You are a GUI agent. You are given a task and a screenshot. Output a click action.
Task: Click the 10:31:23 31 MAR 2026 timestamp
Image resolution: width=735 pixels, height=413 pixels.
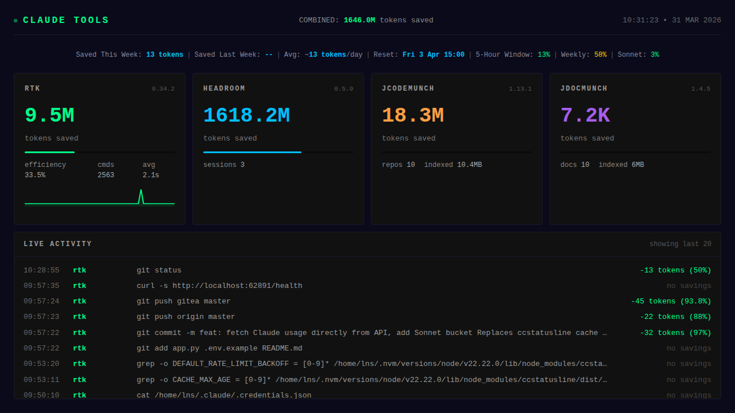672,20
